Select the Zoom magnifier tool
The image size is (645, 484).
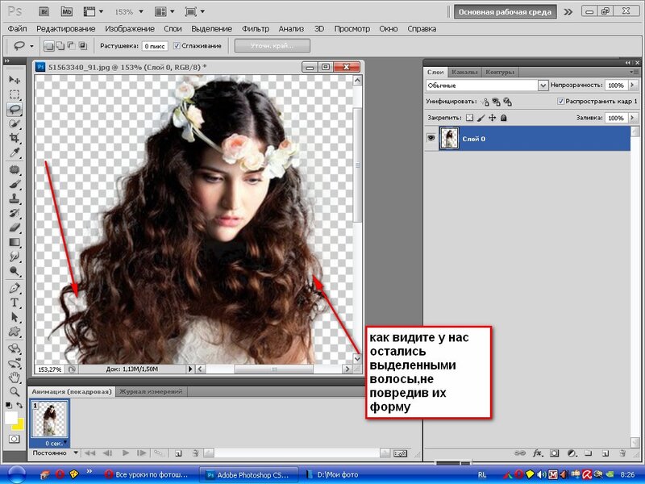pos(15,390)
